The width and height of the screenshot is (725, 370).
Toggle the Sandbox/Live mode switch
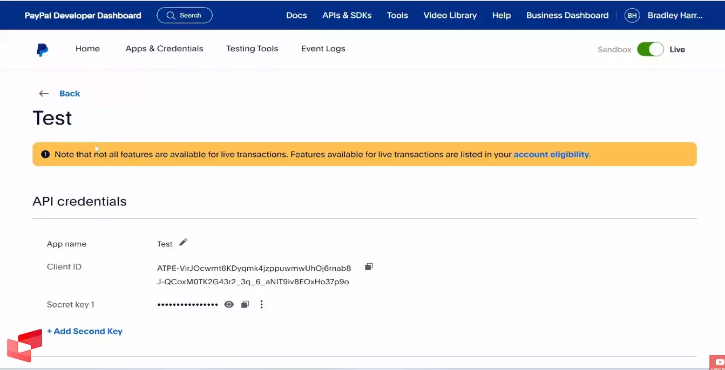pyautogui.click(x=650, y=50)
